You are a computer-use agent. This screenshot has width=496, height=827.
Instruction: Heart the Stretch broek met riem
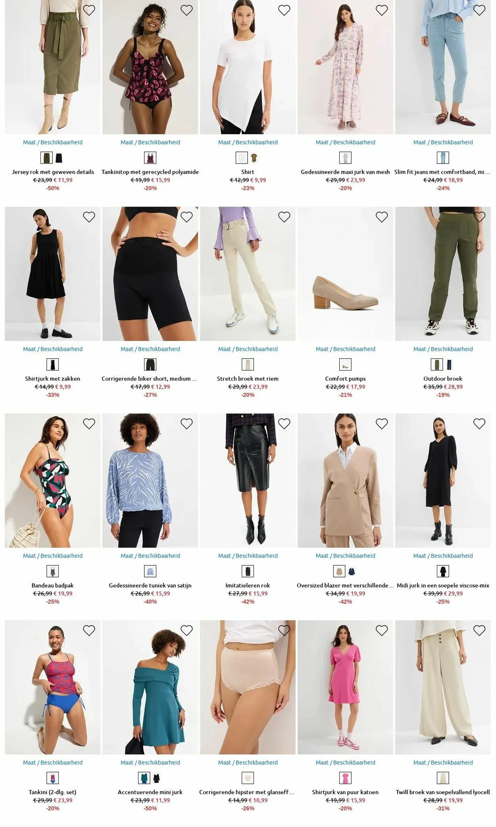coord(284,217)
